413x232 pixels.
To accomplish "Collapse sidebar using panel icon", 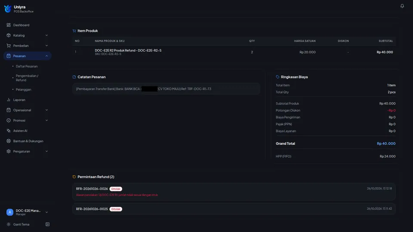I will pyautogui.click(x=47, y=224).
